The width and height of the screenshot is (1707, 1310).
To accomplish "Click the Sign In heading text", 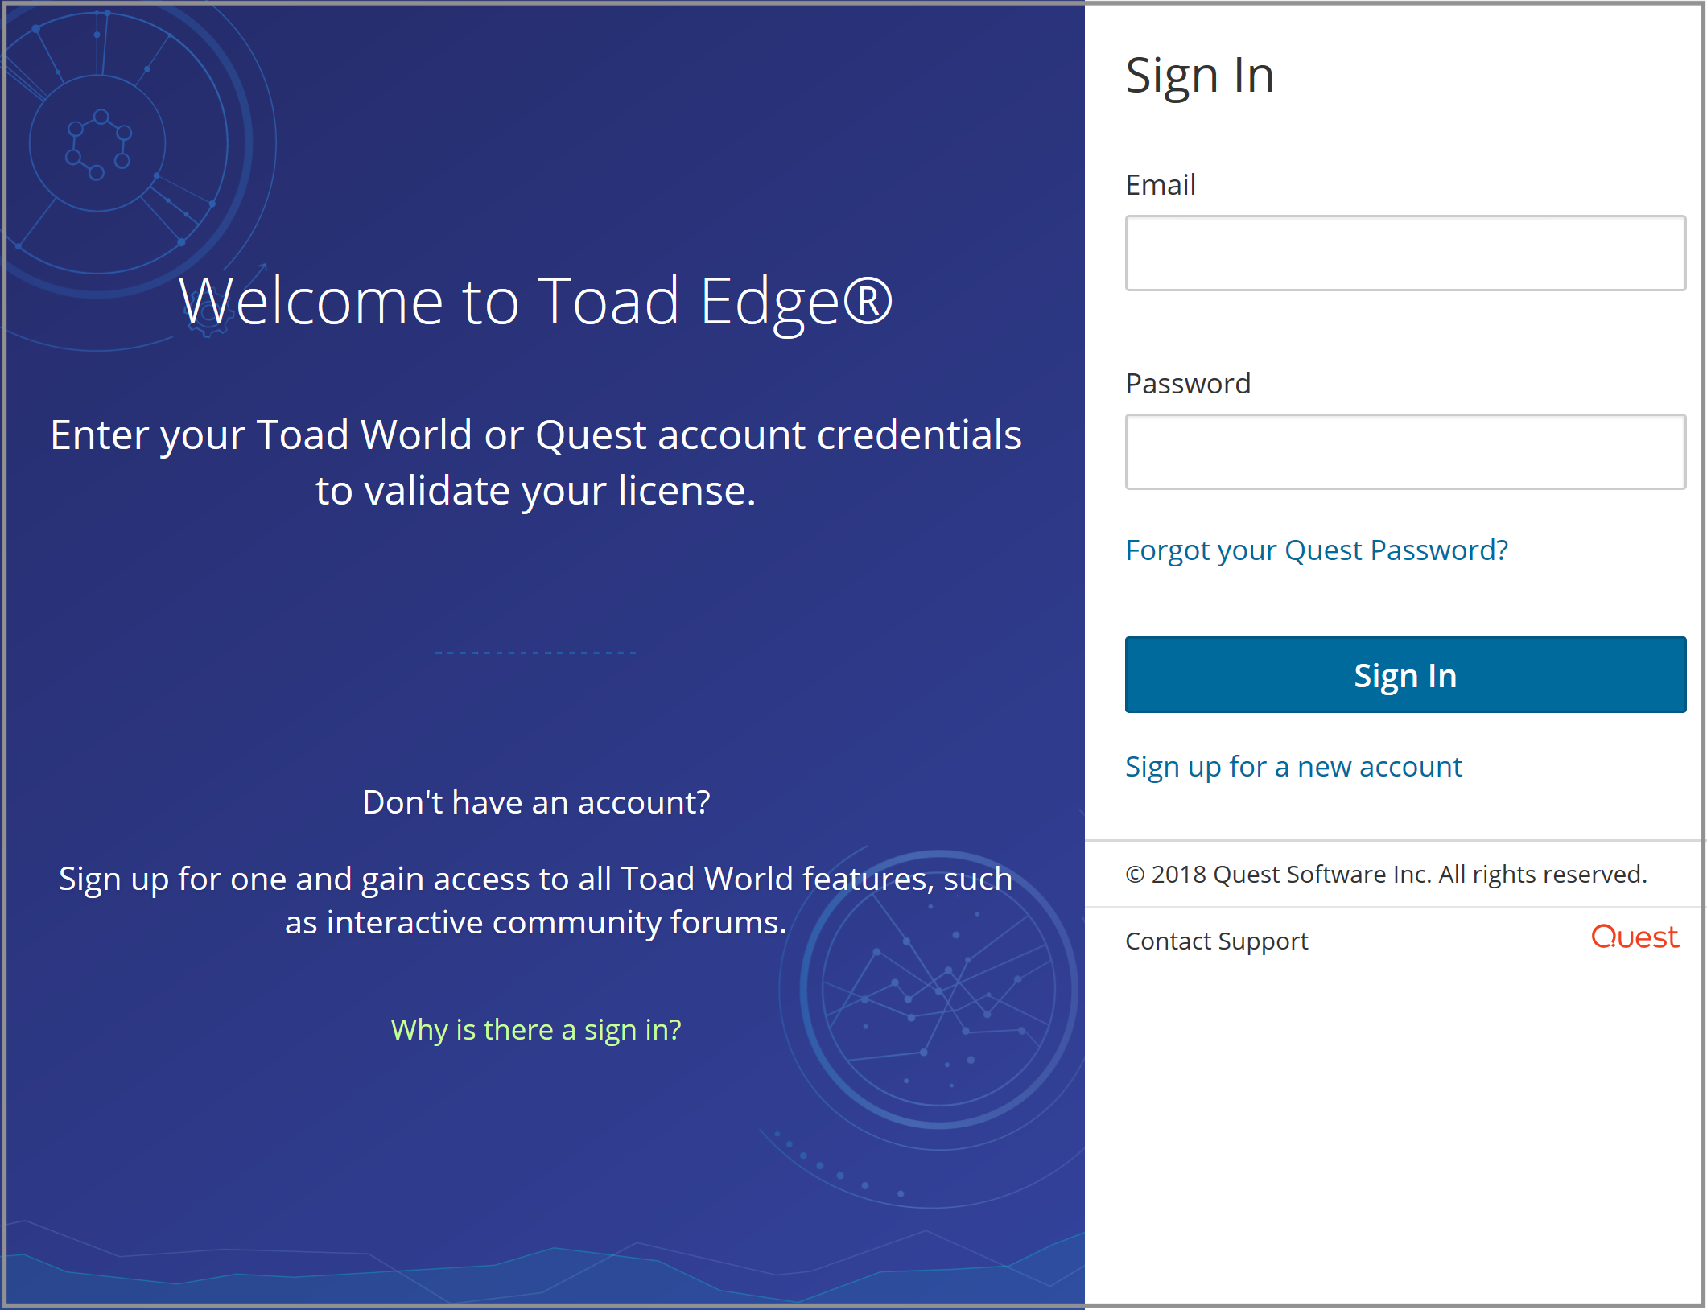I will tap(1199, 76).
